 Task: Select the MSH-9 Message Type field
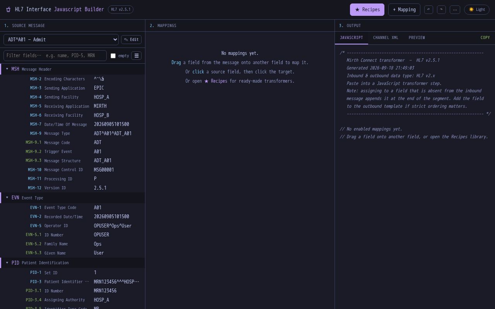[x=72, y=133]
